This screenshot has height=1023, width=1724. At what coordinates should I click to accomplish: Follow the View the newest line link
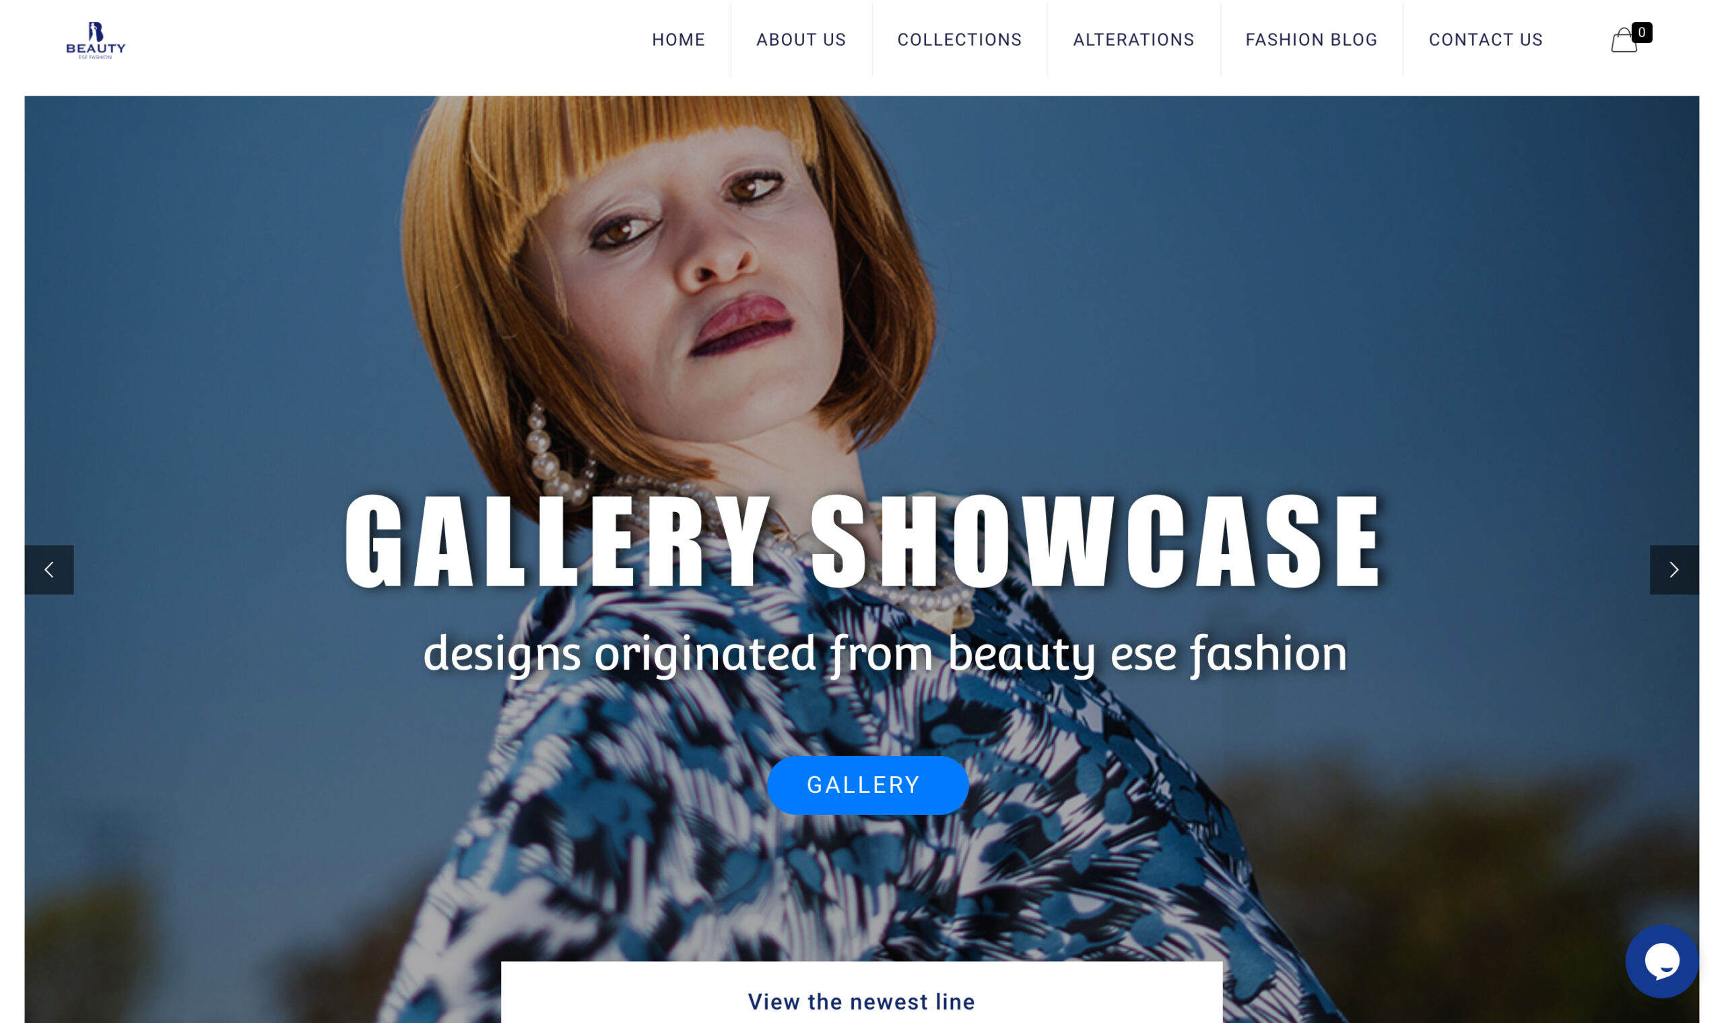point(861,1001)
